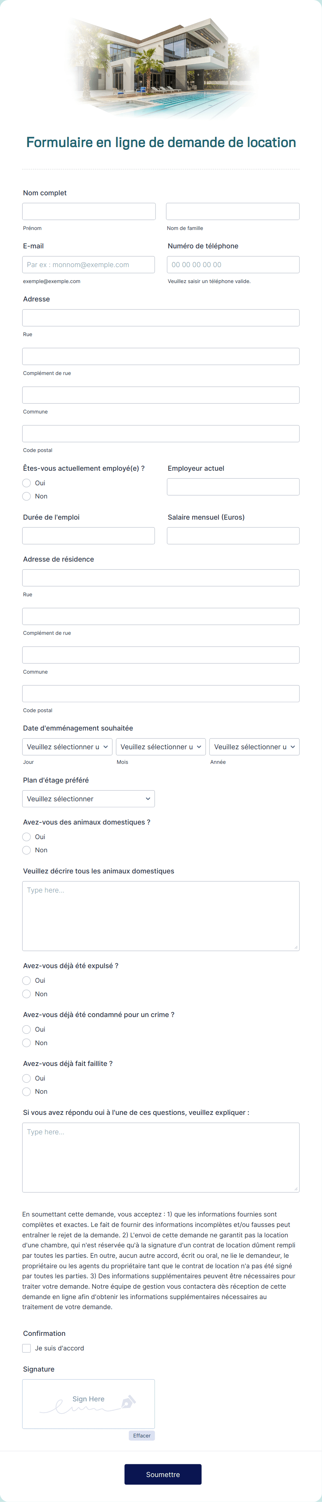
Task: Click the Prénom input field
Action: (x=89, y=211)
